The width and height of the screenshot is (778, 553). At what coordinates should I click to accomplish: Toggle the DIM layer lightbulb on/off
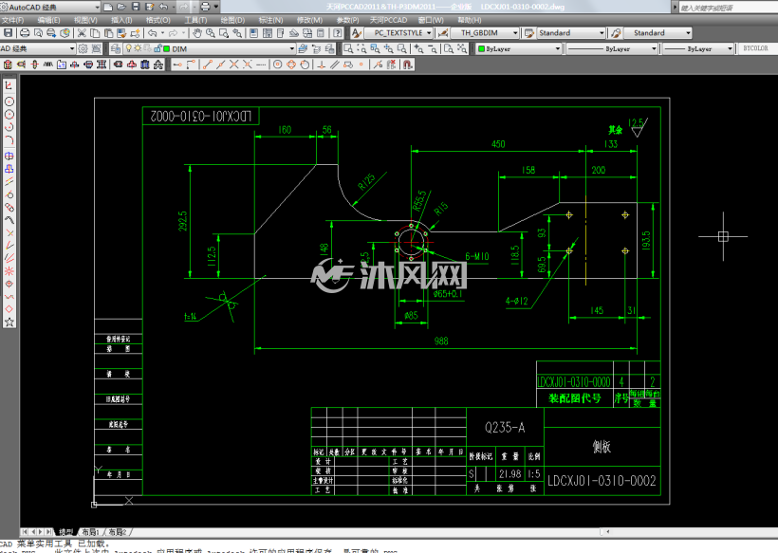pos(129,48)
